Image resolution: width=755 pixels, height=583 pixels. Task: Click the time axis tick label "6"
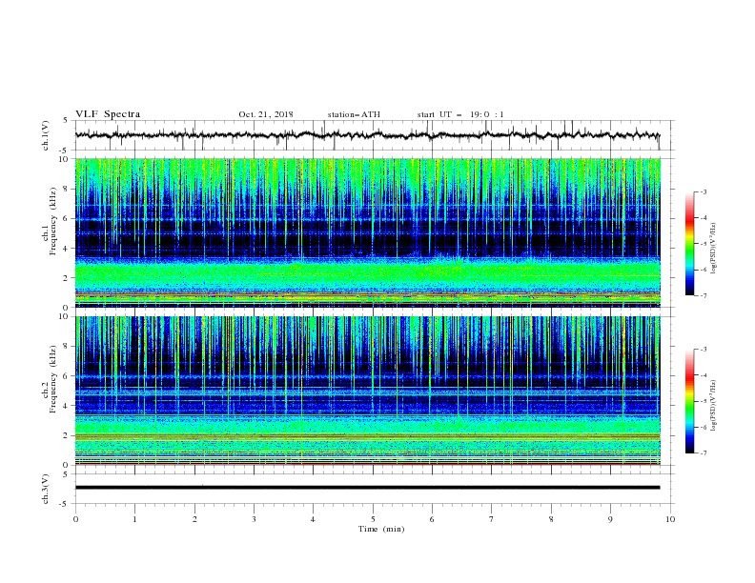coord(432,519)
